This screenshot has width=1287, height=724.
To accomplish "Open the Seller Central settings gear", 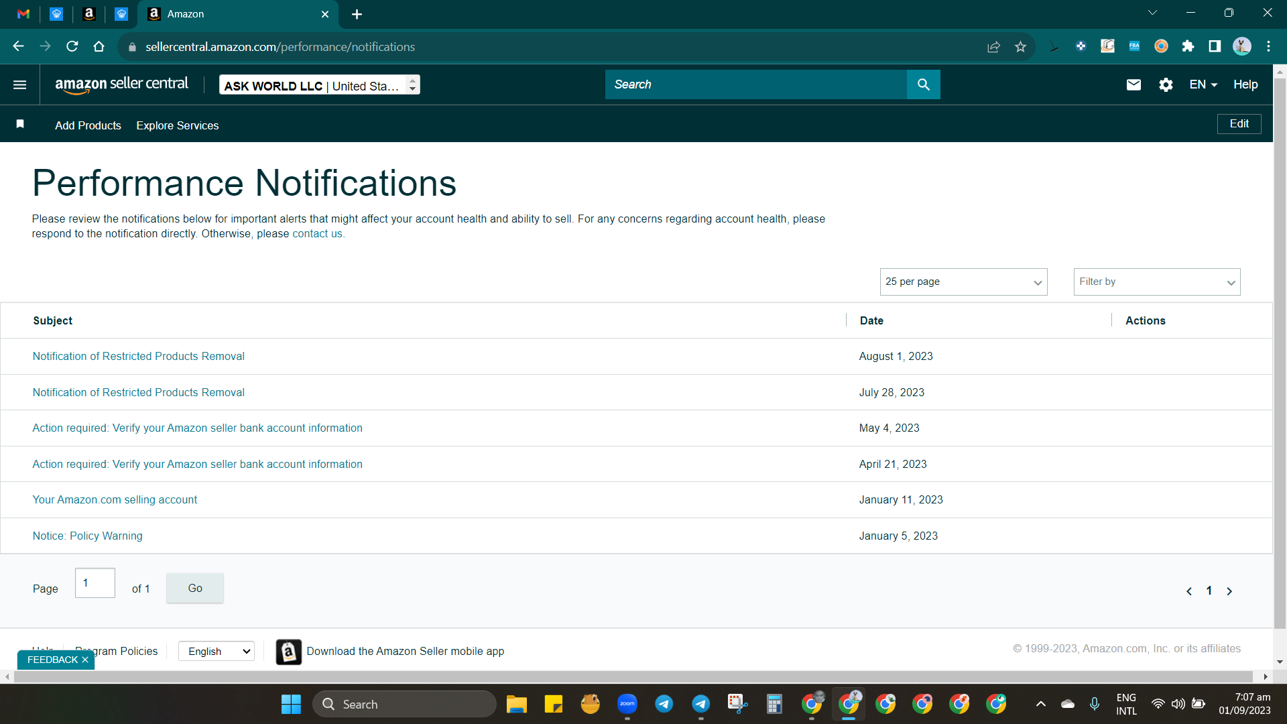I will coord(1166,84).
